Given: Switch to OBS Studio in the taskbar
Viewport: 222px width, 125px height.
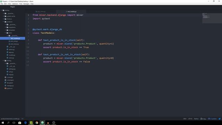Looking at the screenshot, I should (54, 123).
